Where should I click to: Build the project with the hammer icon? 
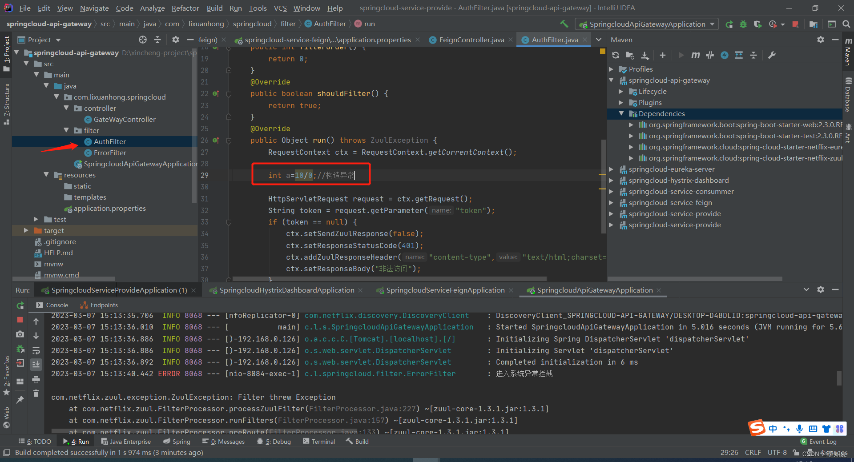[564, 24]
